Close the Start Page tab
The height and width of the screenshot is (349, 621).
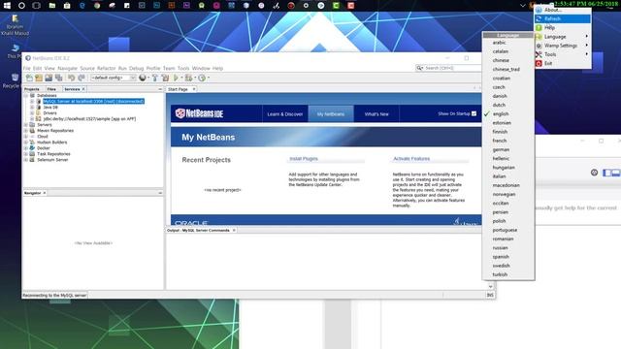(194, 89)
